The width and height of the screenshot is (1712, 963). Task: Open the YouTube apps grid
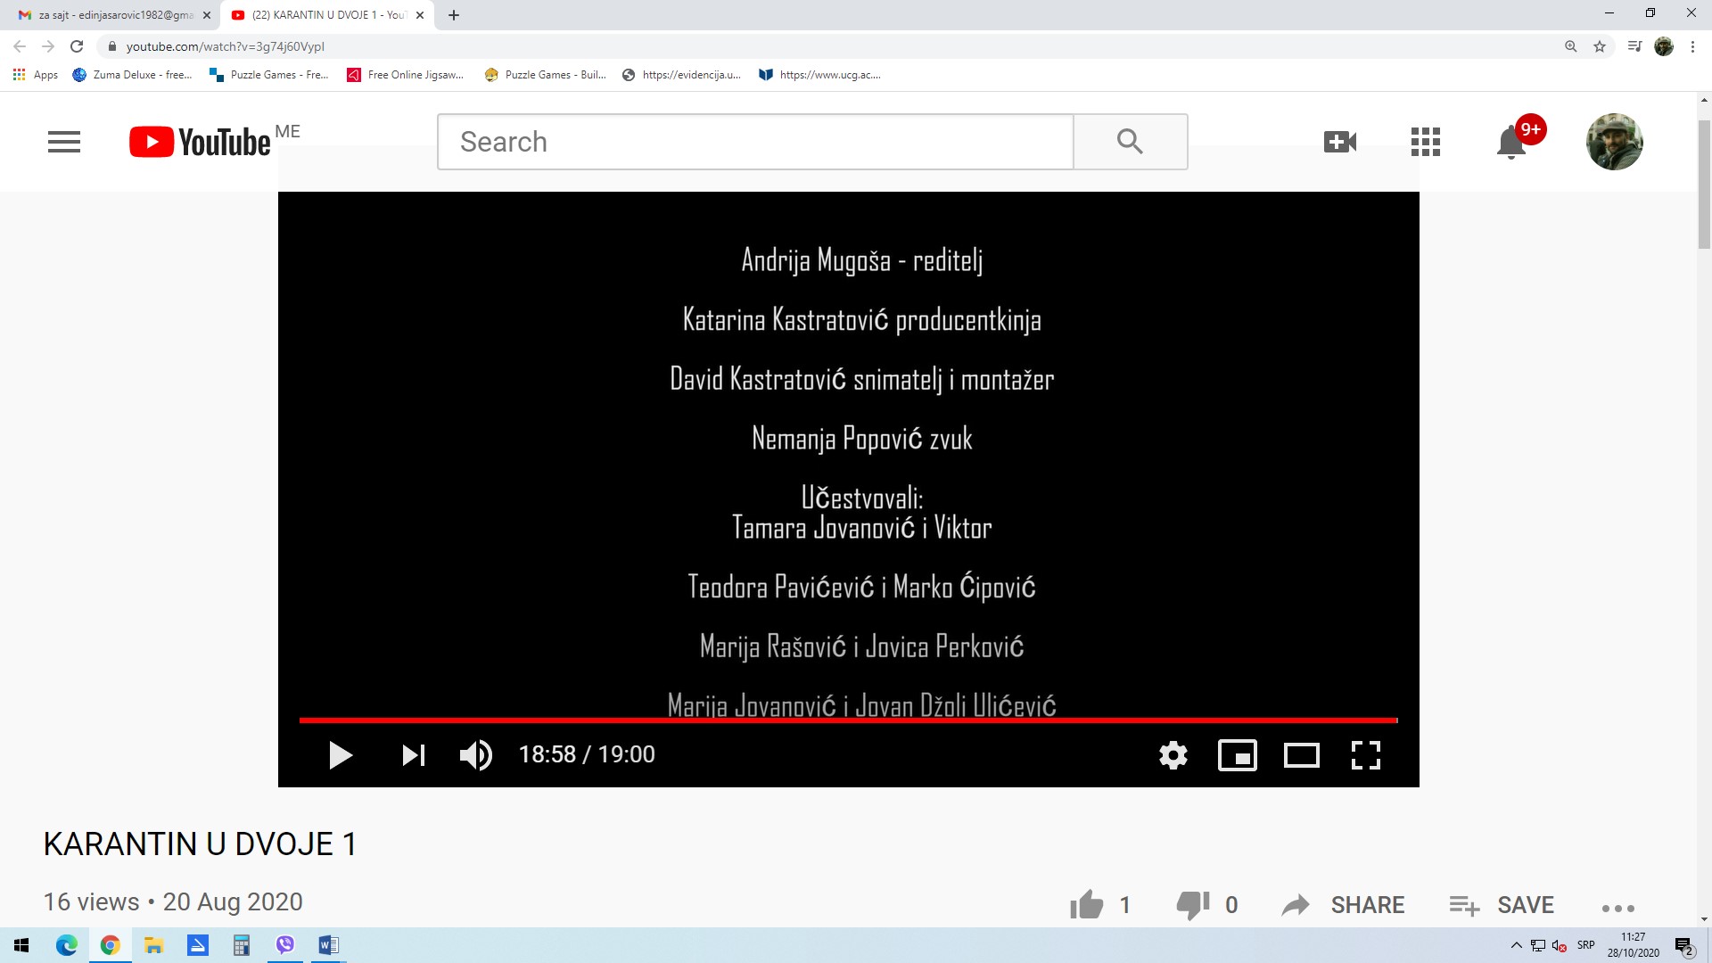point(1426,142)
